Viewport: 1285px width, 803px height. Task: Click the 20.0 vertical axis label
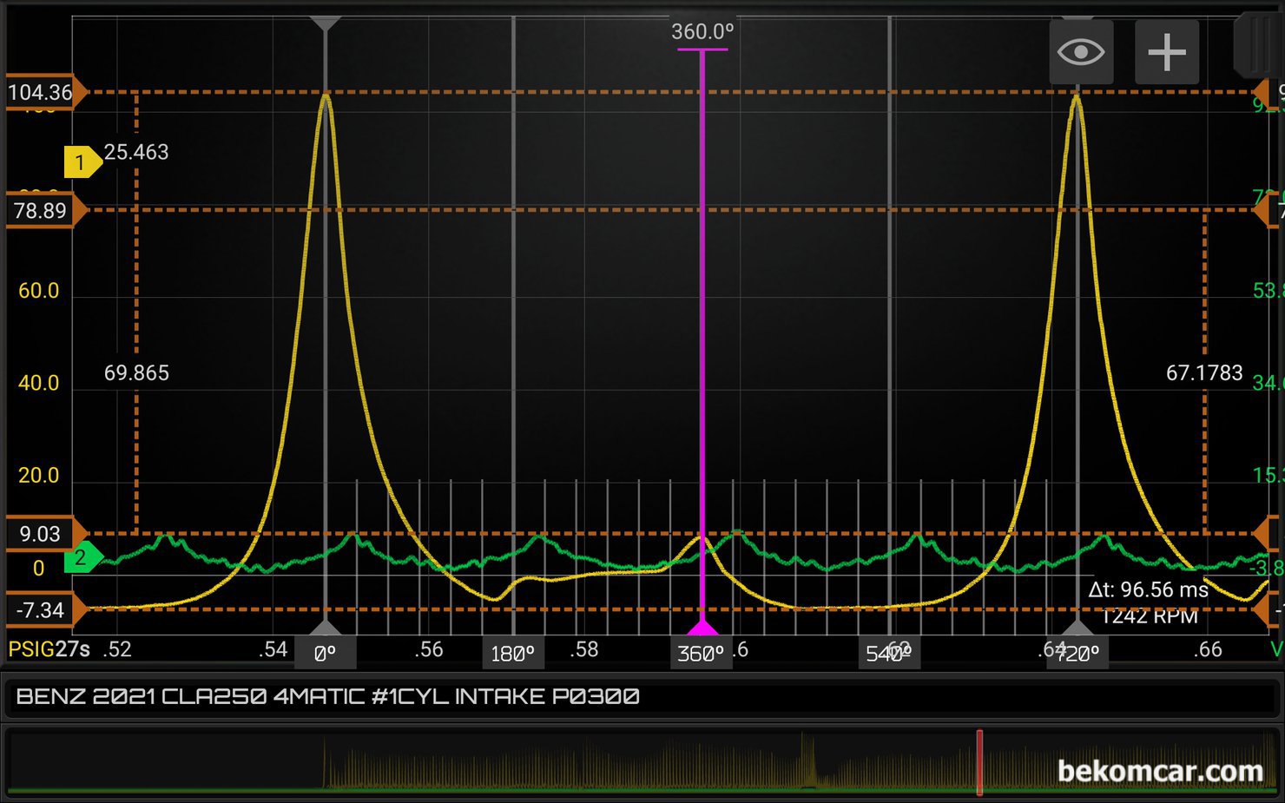[39, 476]
